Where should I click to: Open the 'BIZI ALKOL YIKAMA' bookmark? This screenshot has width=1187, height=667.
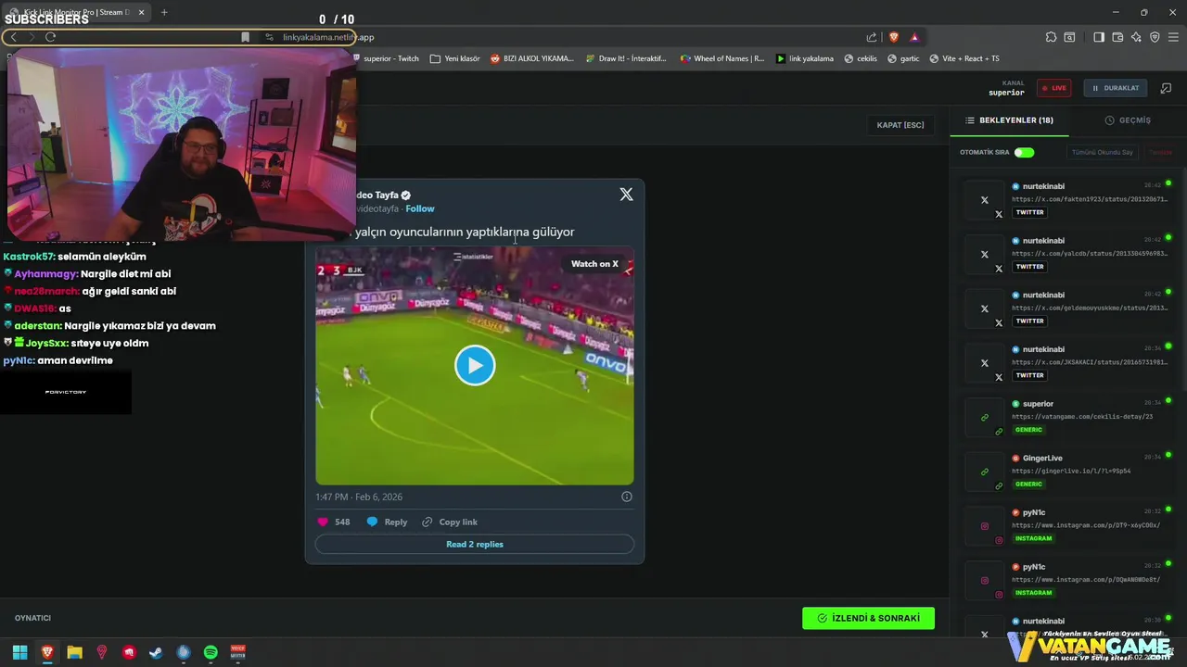point(532,58)
